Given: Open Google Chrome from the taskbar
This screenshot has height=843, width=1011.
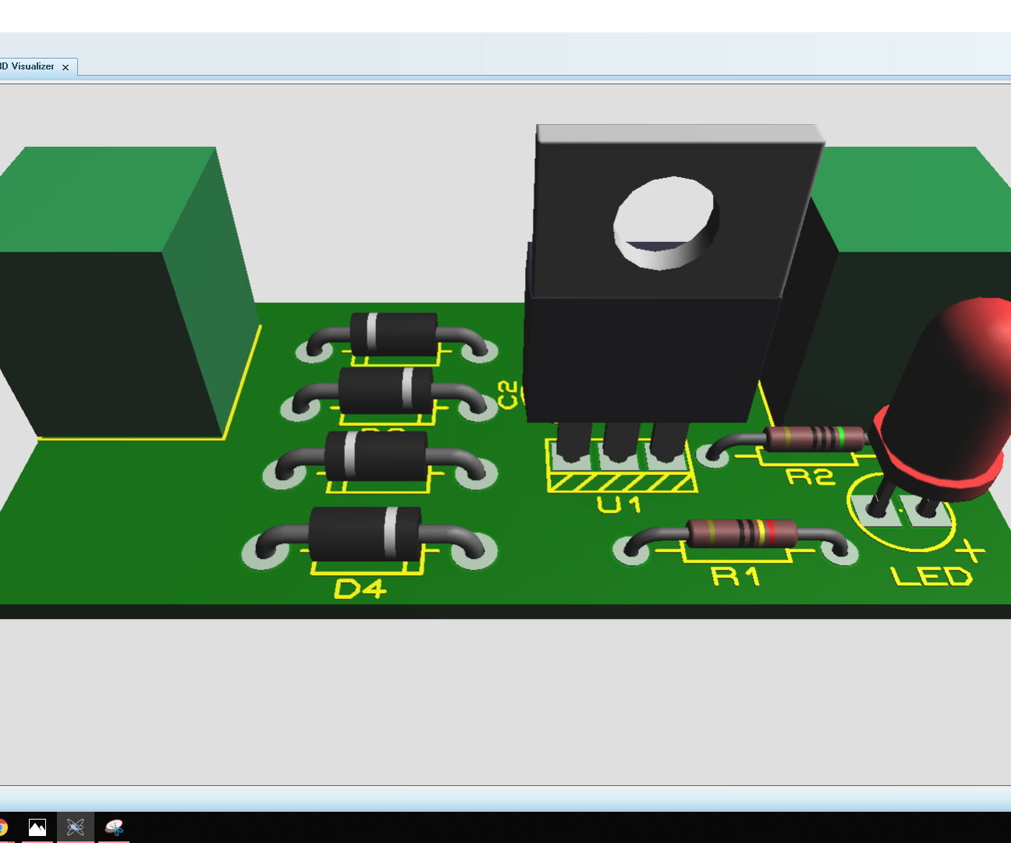Looking at the screenshot, I should pyautogui.click(x=2, y=827).
